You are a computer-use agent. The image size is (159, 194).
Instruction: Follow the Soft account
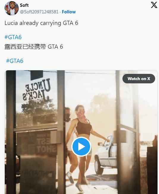pyautogui.click(x=69, y=12)
